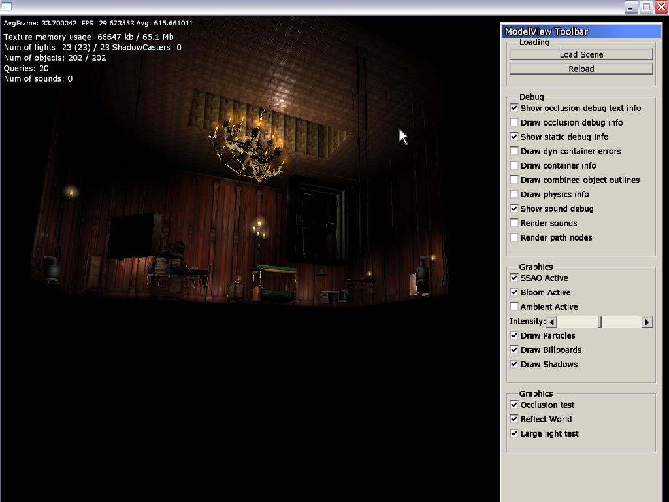Screen dimensions: 669x502
Task: Uncheck Show static debug info
Action: [514, 137]
